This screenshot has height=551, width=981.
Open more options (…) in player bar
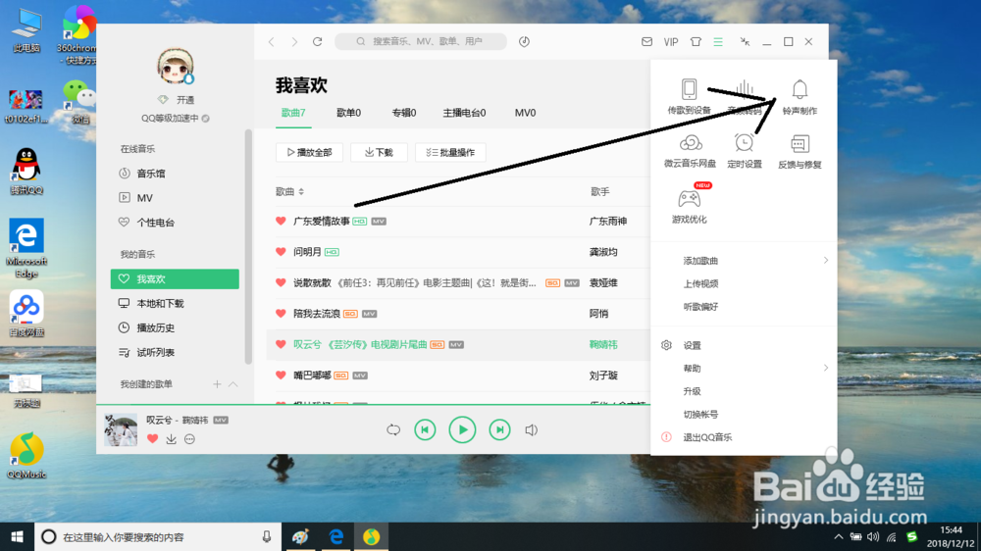189,439
